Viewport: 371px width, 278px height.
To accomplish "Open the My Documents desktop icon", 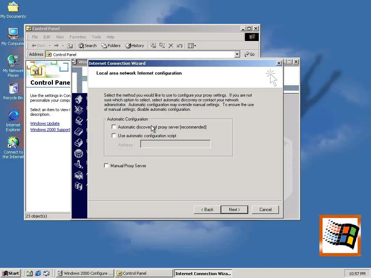I will 13,10.
